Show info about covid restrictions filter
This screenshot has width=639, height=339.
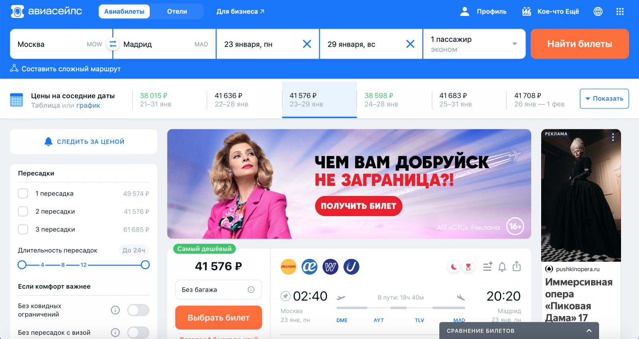pyautogui.click(x=115, y=310)
